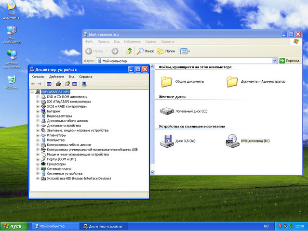Expand the Видеоадаптеры tree node

tap(38, 116)
